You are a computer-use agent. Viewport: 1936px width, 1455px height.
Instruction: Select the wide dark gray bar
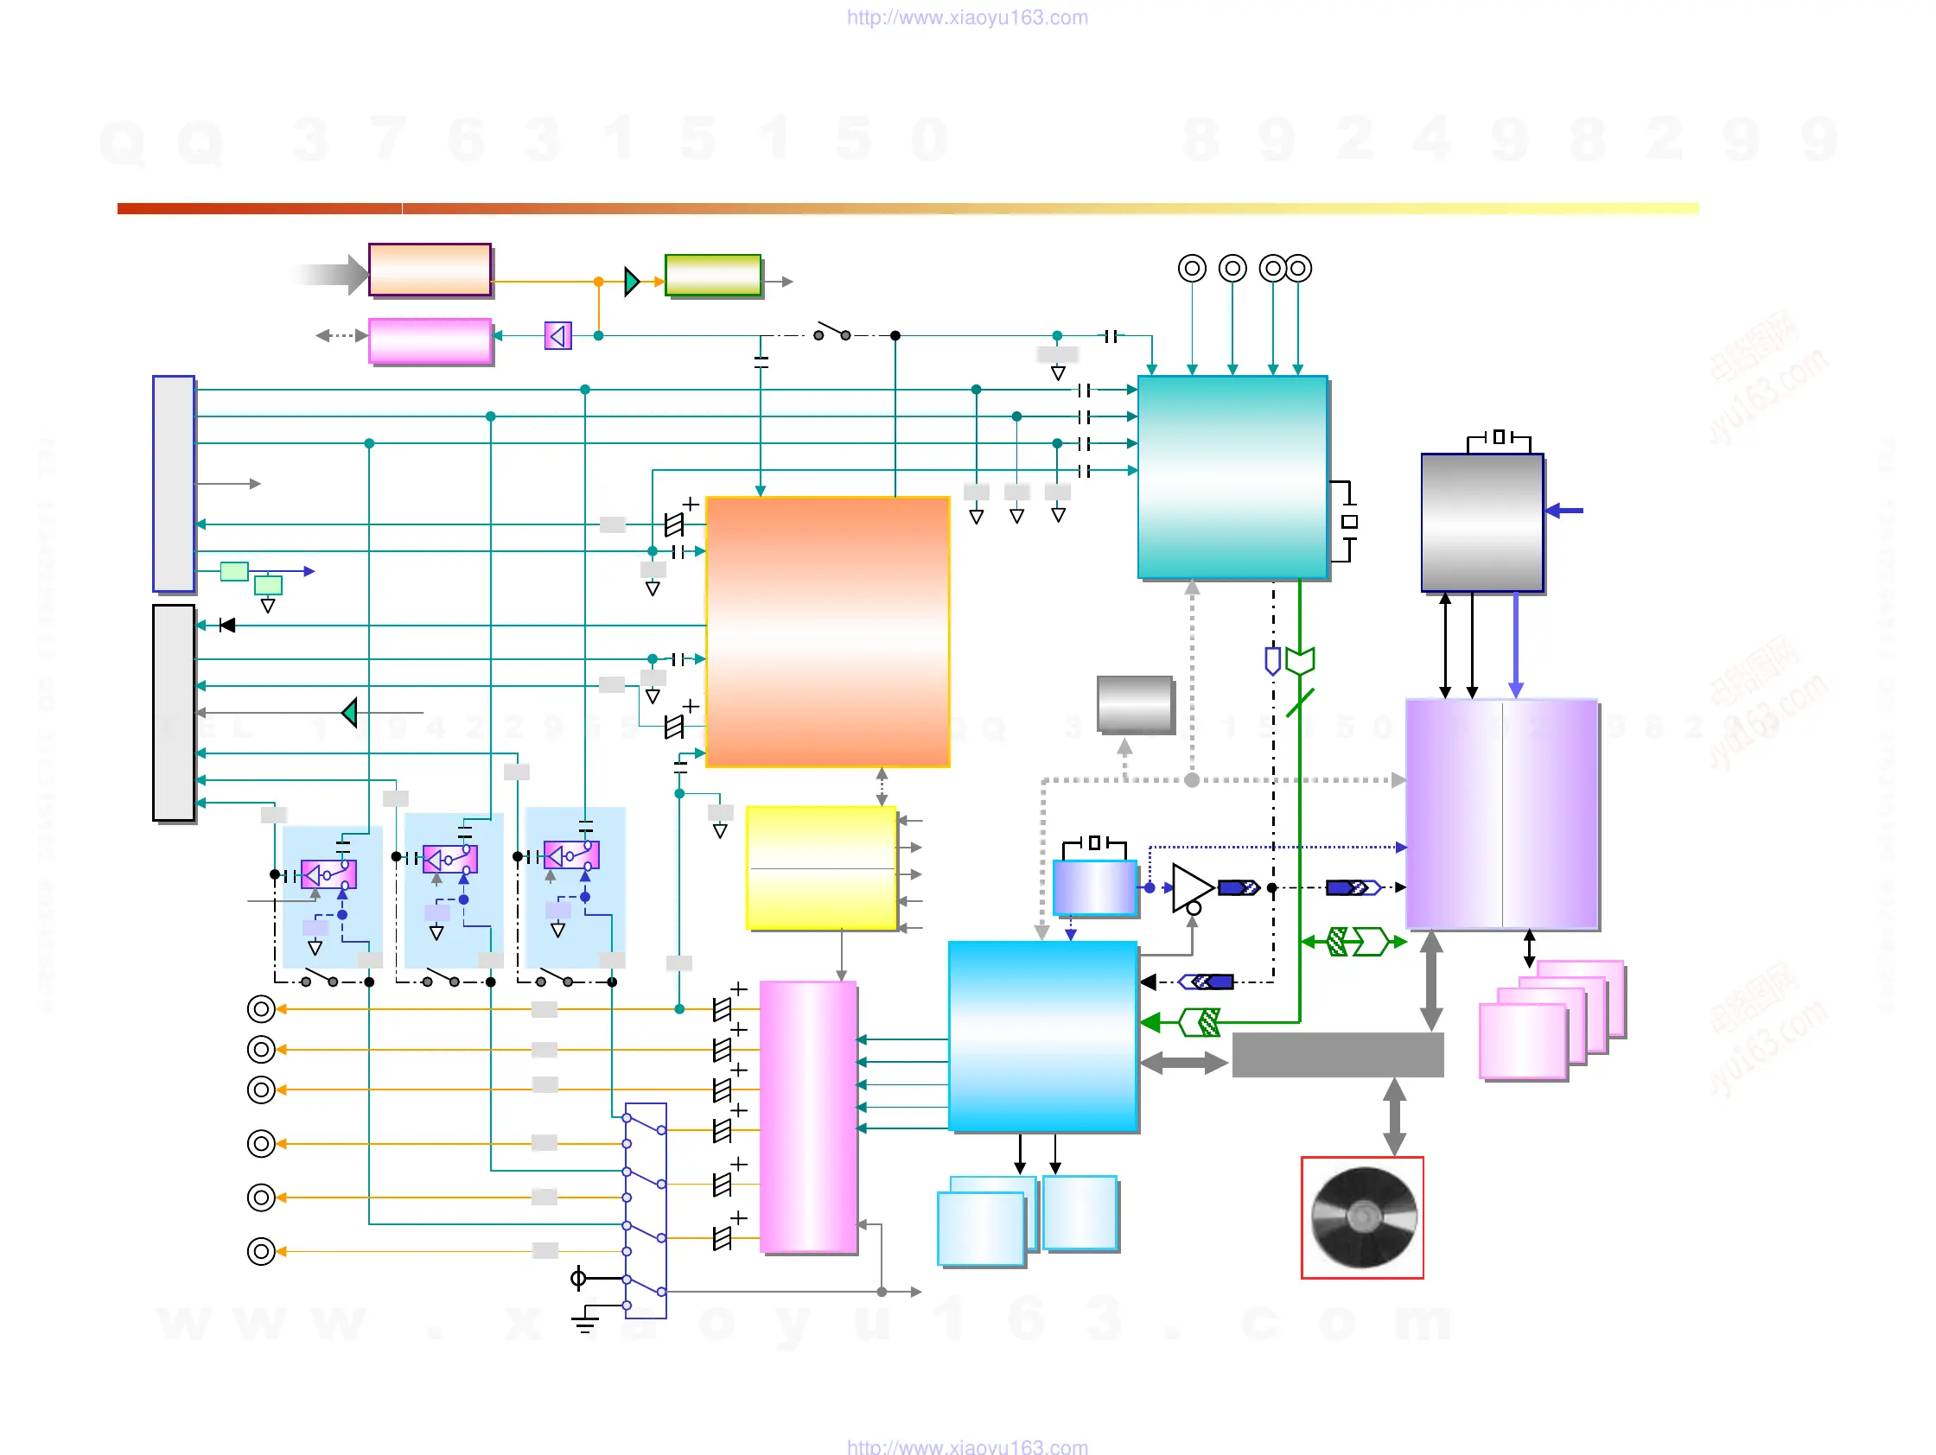pyautogui.click(x=1337, y=1054)
